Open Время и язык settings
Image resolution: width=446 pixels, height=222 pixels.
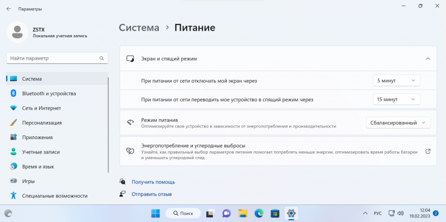[57, 167]
